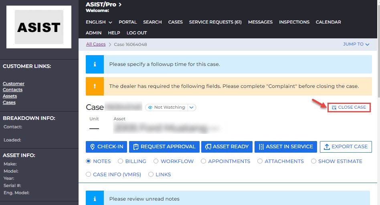This screenshot has height=205, width=380.
Task: Click the ASIST logo
Action: coord(39,27)
